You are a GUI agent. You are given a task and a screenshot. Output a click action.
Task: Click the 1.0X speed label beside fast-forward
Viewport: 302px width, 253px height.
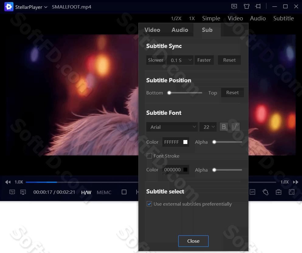284,182
